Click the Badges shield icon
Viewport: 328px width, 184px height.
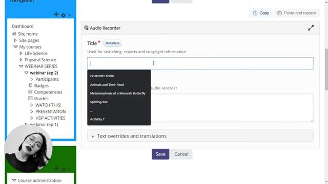point(30,85)
